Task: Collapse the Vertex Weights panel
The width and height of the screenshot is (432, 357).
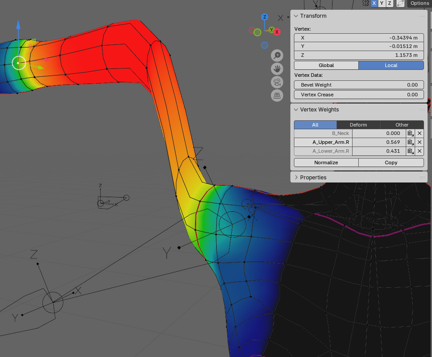Action: (296, 110)
